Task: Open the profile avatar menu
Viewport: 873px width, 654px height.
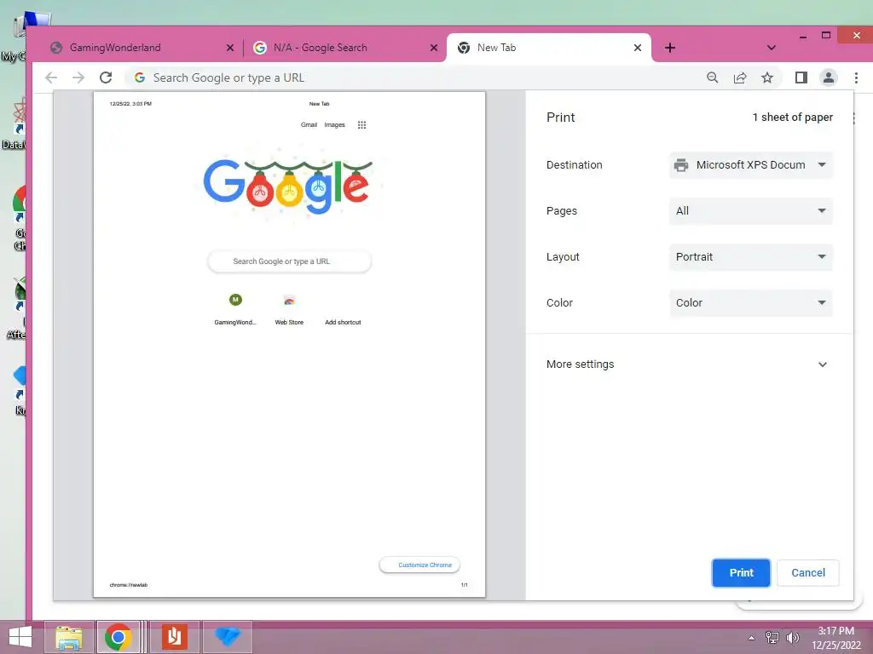Action: click(x=829, y=77)
